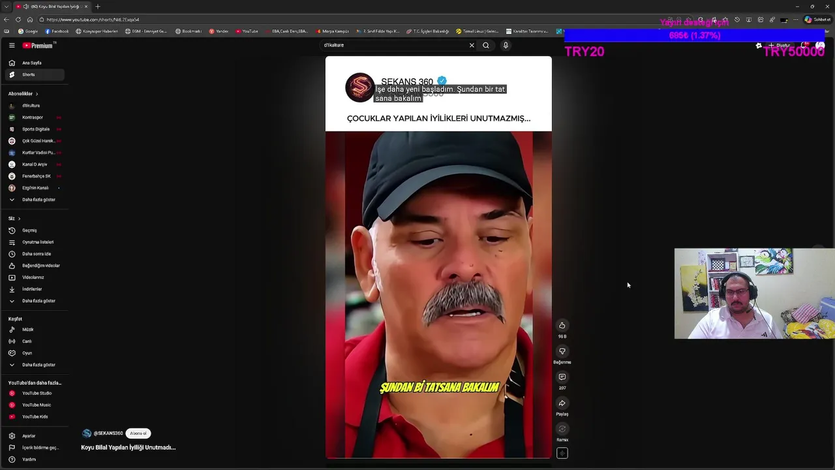The image size is (835, 470).
Task: Open Canlı live streams
Action: [x=34, y=341]
